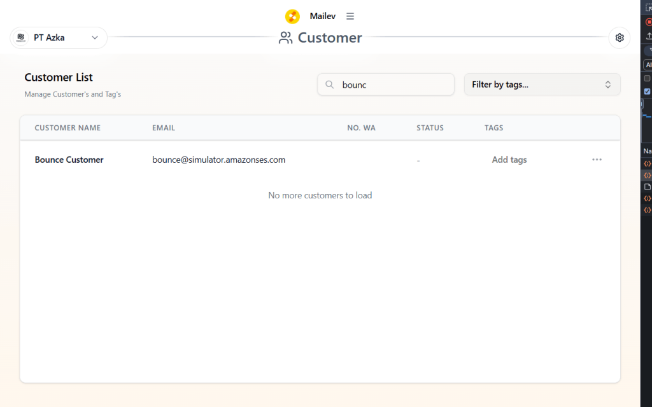
Task: Click the up-down chevrons on tag filter
Action: 607,85
